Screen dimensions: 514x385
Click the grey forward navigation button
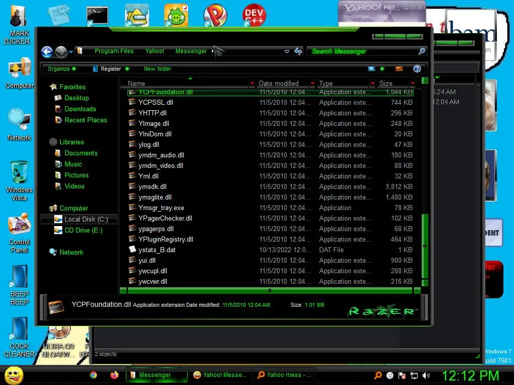[61, 52]
